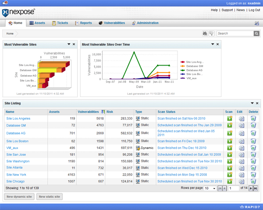Remove Site Atlanta using delete icon

(253, 168)
